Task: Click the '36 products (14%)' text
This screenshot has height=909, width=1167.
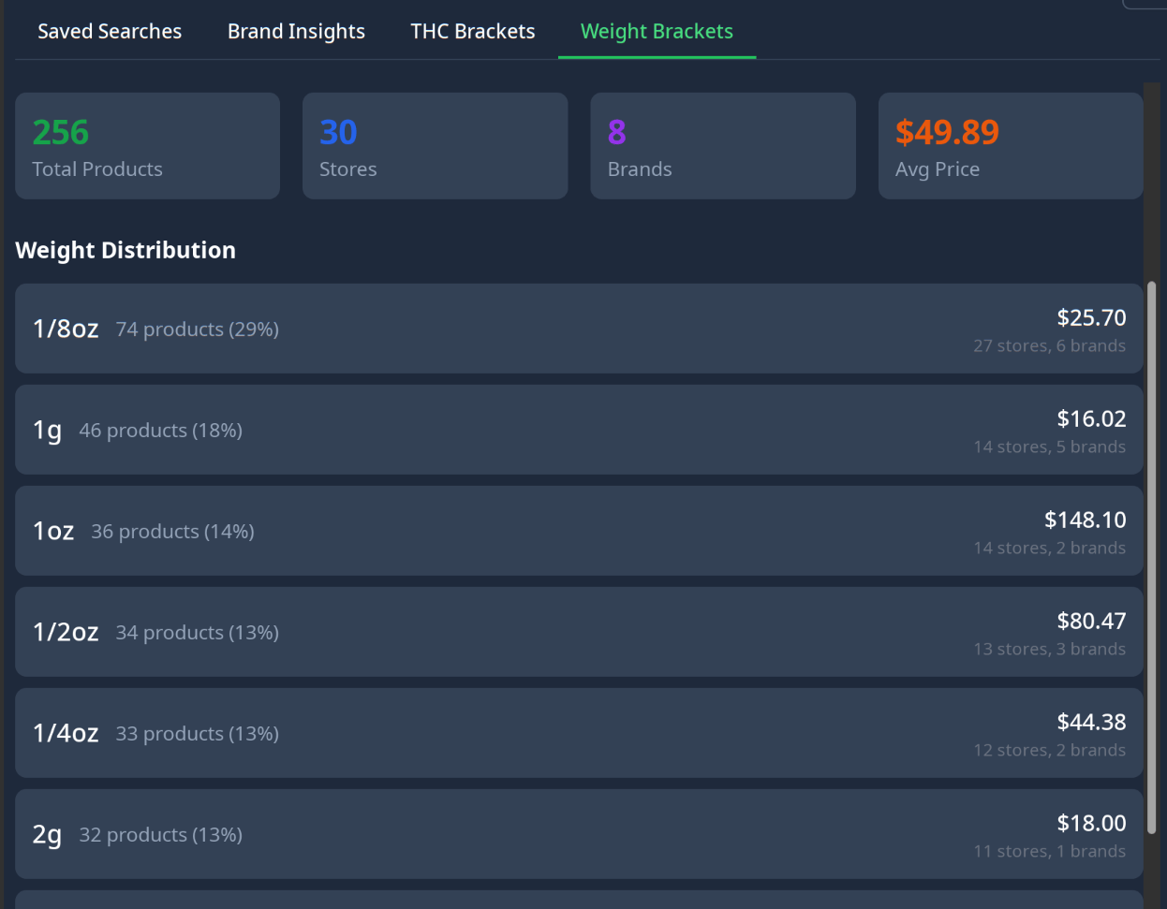Action: (172, 532)
